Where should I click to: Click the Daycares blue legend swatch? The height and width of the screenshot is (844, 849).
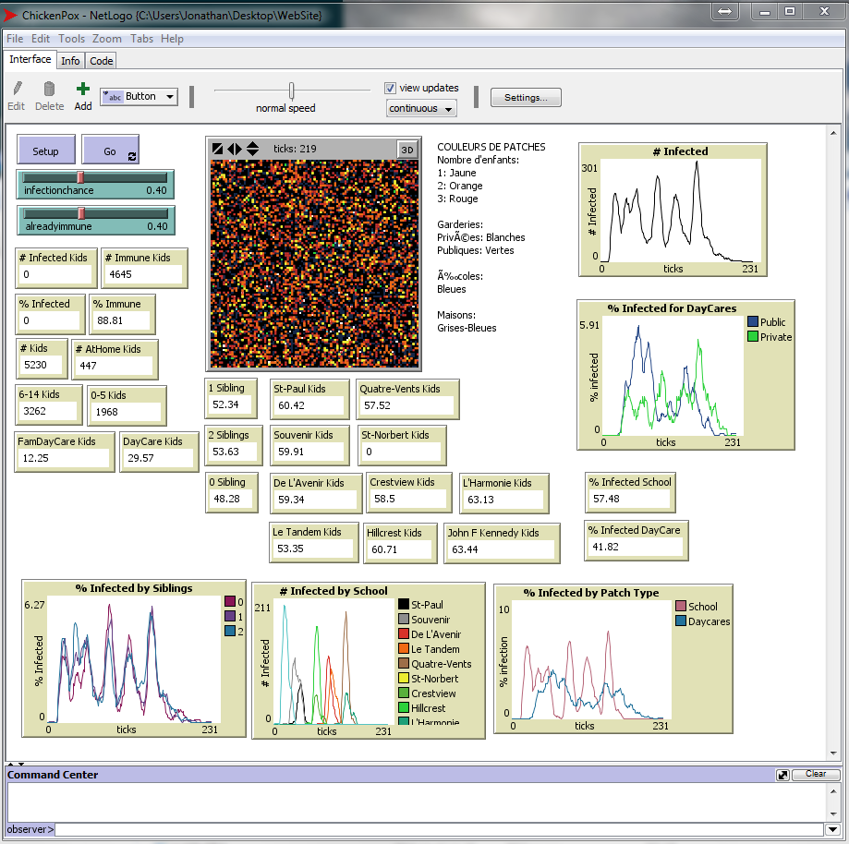pyautogui.click(x=681, y=621)
